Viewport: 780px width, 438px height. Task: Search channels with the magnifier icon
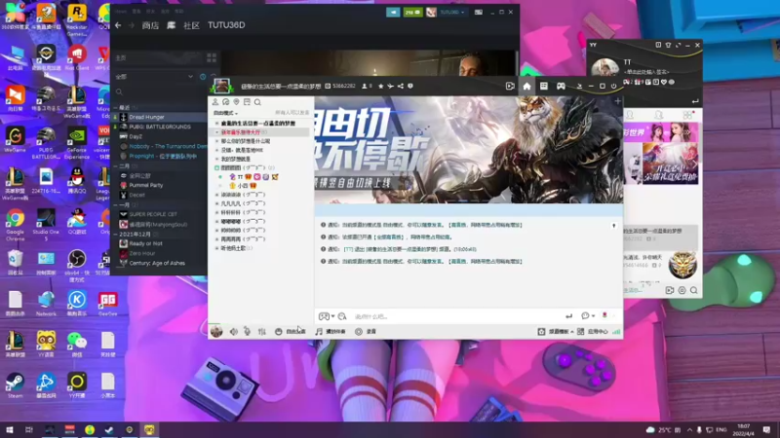pyautogui.click(x=257, y=102)
